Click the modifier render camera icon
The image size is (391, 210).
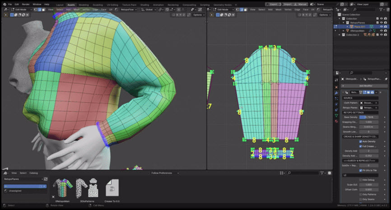[x=372, y=92]
